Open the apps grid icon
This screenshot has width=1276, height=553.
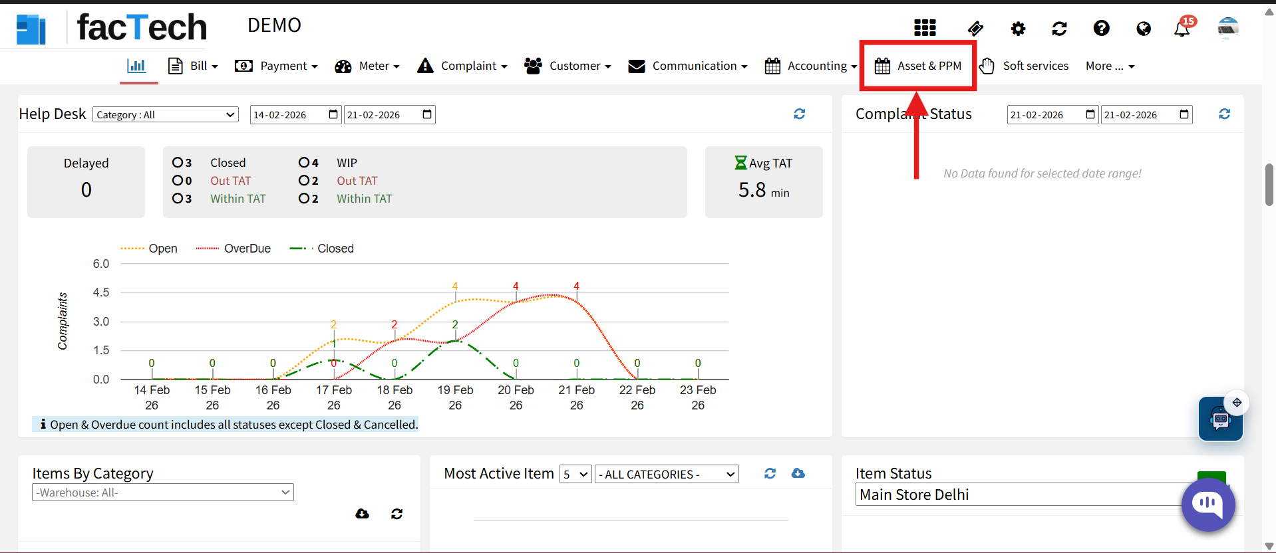[925, 28]
